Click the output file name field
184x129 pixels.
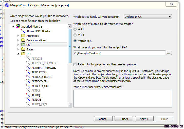[x=119, y=53]
